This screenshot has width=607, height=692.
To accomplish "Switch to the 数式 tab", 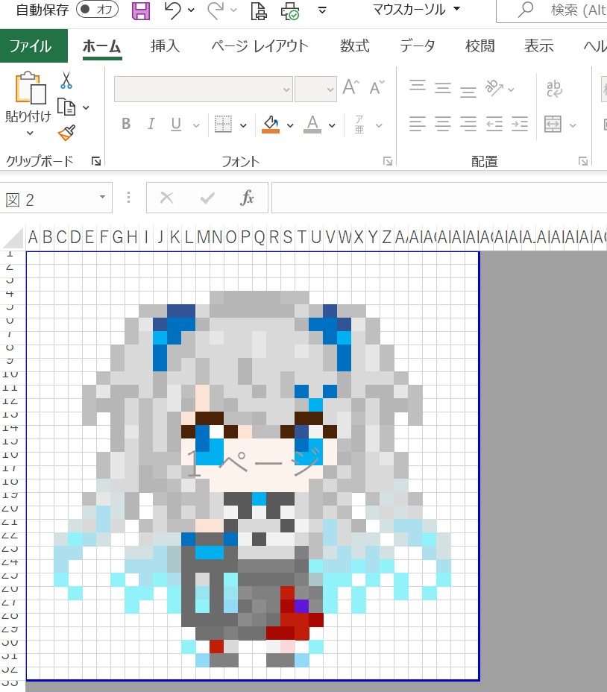I will [355, 46].
